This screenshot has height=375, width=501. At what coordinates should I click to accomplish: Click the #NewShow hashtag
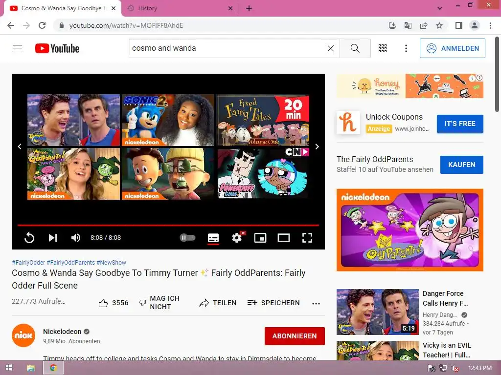111,262
